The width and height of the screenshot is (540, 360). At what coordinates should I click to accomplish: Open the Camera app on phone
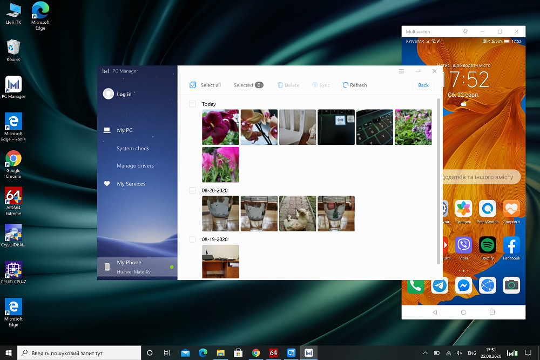pyautogui.click(x=511, y=285)
